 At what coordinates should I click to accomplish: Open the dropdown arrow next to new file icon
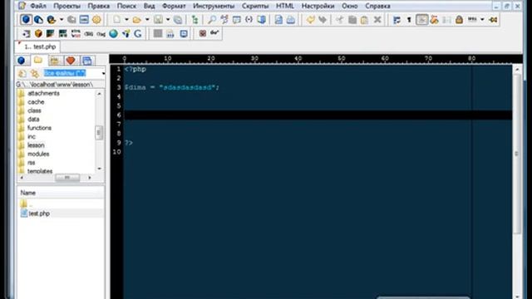(126, 20)
